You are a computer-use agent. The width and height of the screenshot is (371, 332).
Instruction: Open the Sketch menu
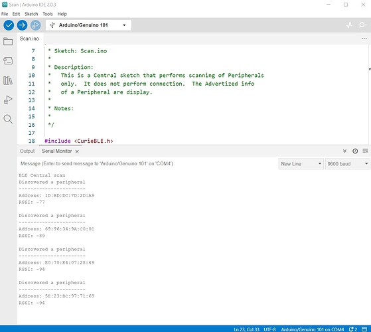pos(31,14)
